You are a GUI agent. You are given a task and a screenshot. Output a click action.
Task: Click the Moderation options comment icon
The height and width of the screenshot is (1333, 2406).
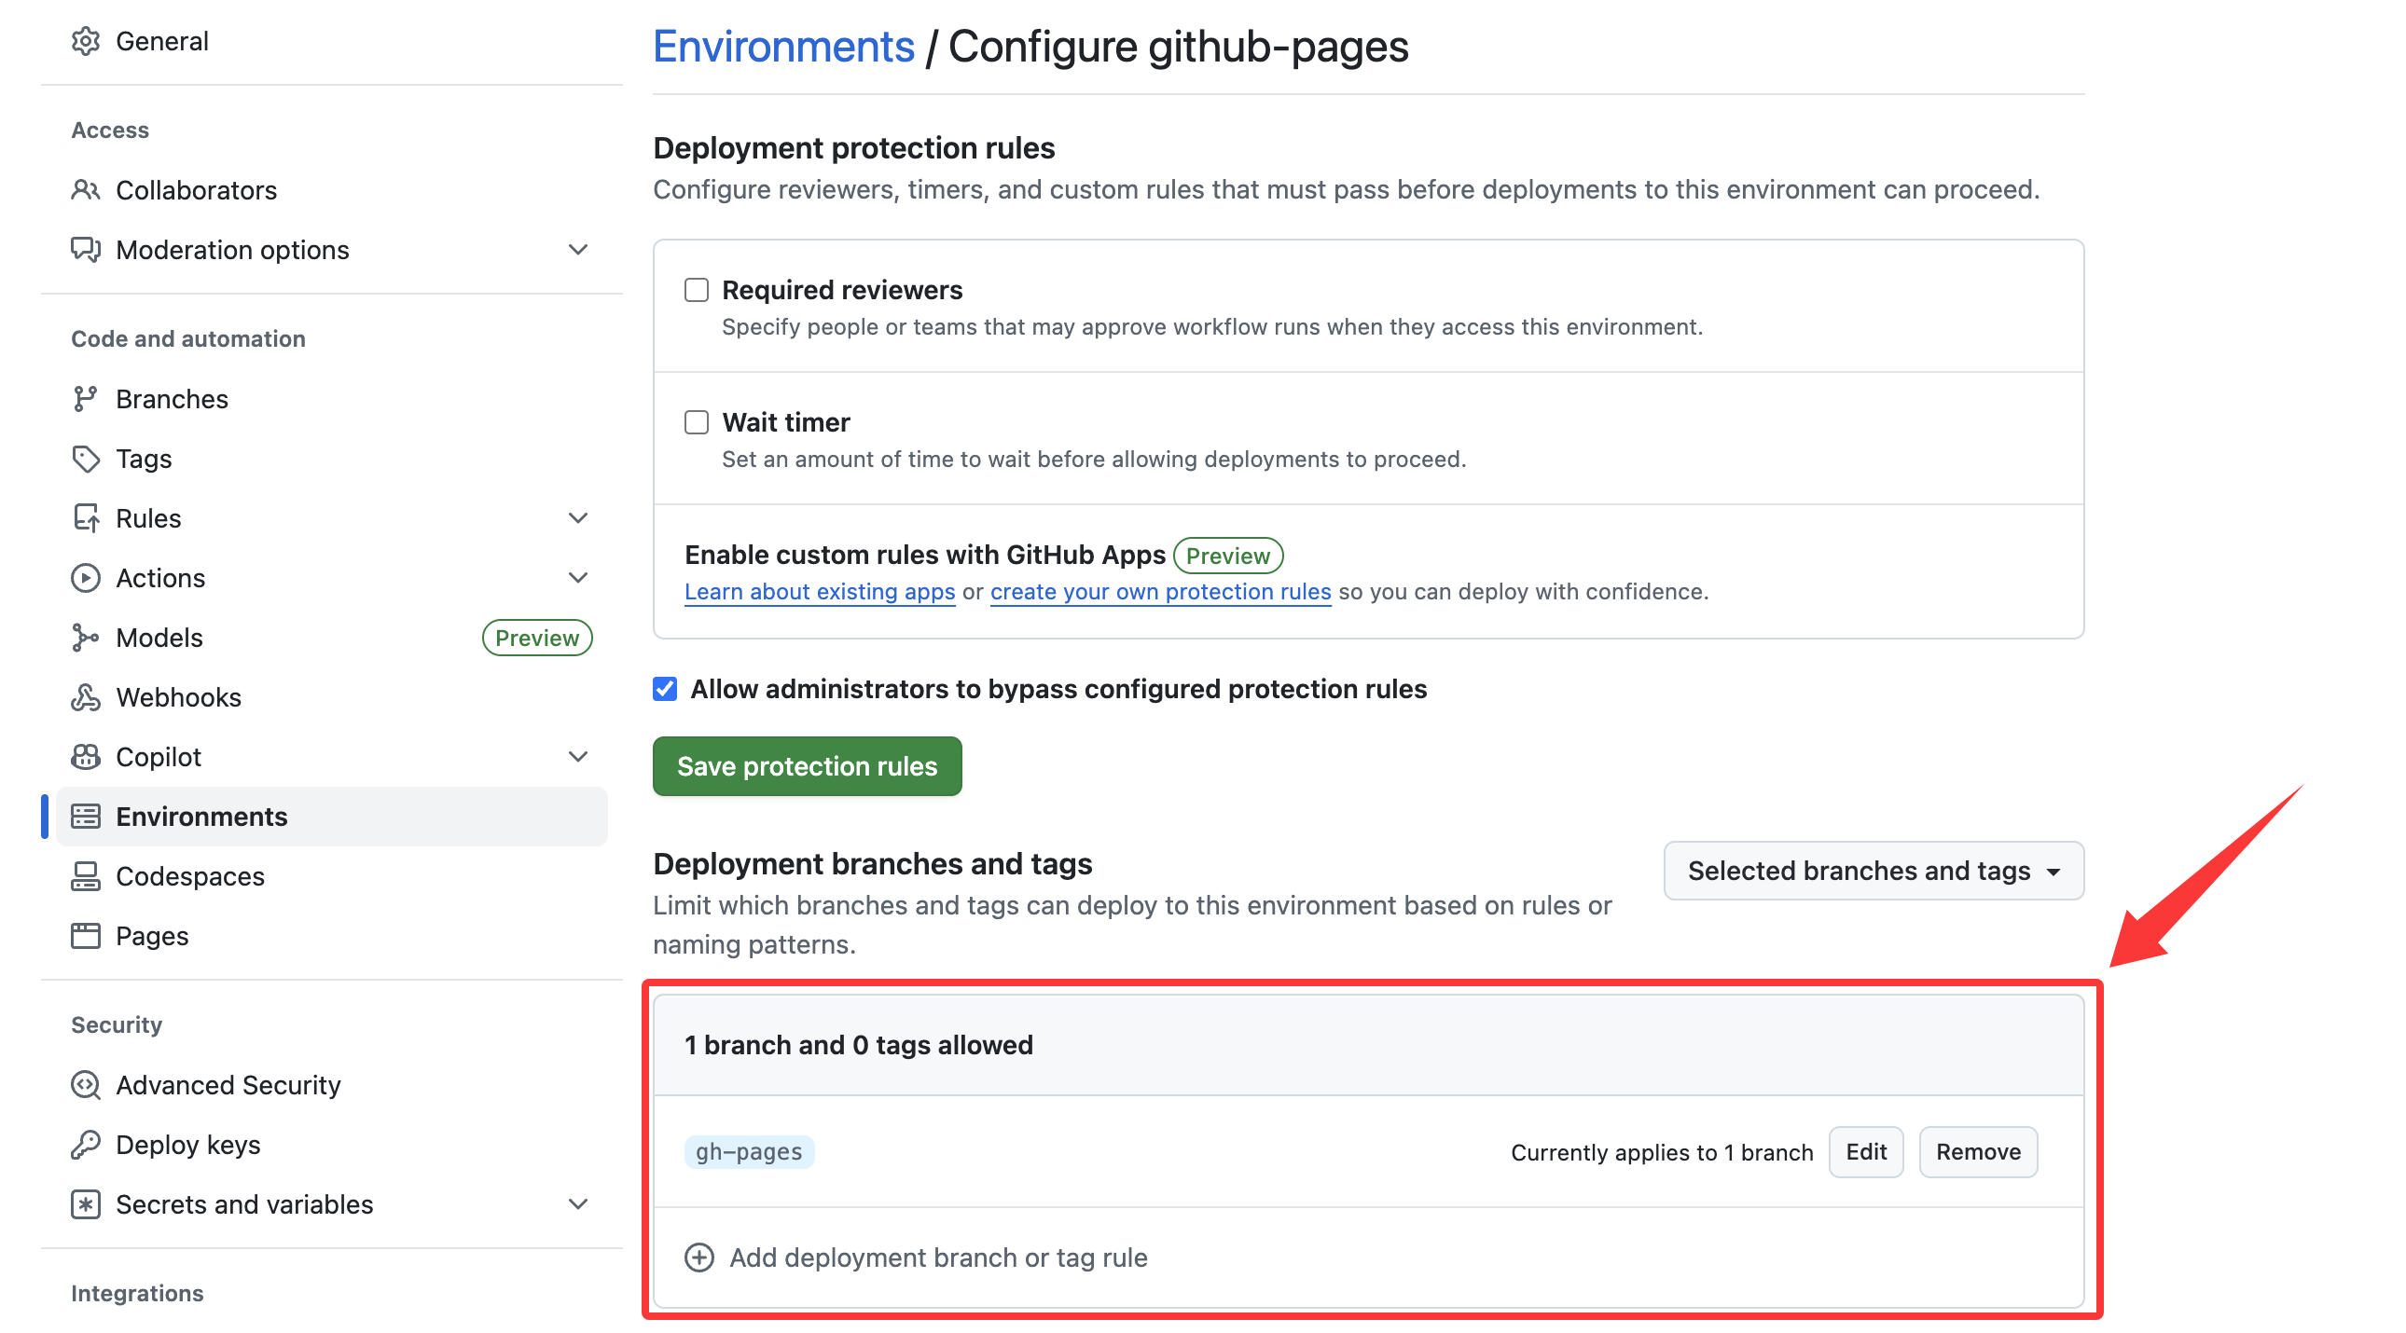point(85,250)
